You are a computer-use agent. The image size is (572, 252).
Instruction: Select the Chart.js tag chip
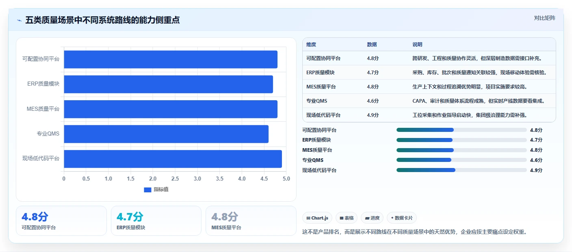[x=317, y=218]
